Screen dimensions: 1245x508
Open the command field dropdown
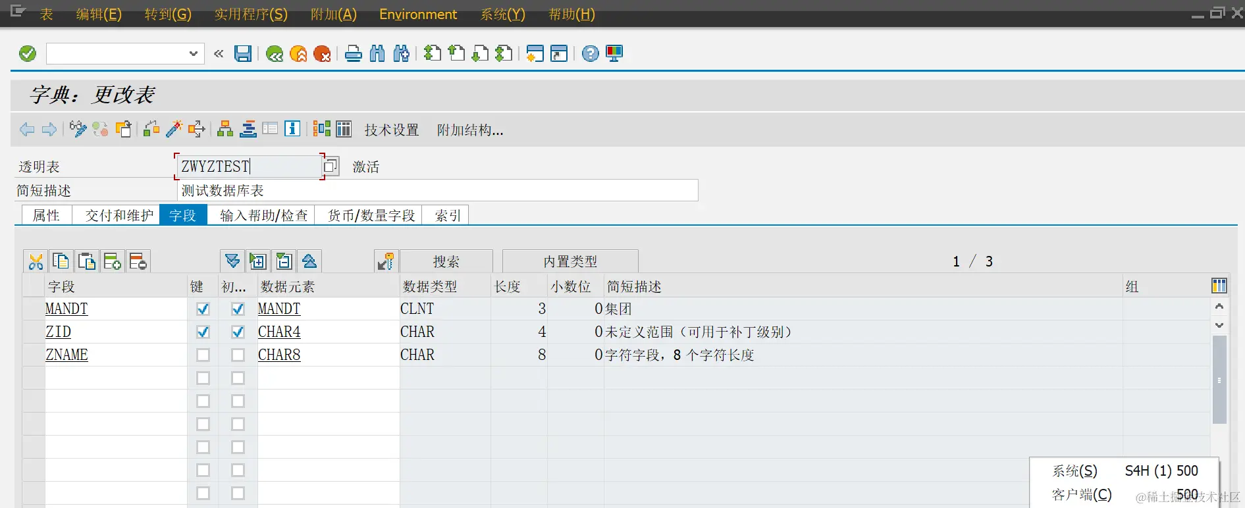pyautogui.click(x=193, y=53)
